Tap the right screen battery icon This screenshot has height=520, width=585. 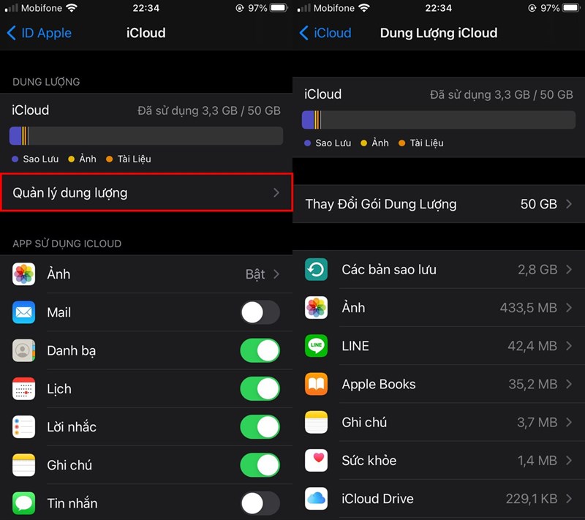(x=572, y=8)
